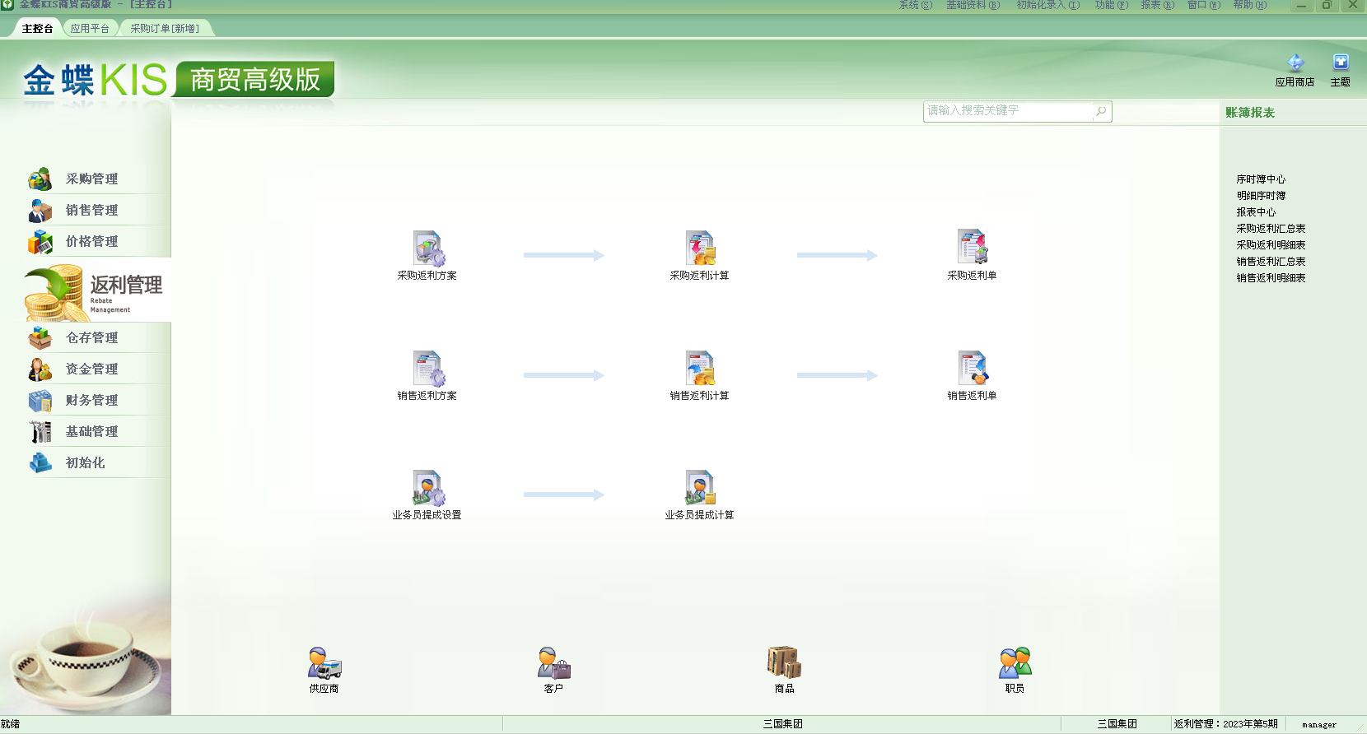Switch to the 主控台 tab
Image resolution: width=1367 pixels, height=734 pixels.
point(37,28)
